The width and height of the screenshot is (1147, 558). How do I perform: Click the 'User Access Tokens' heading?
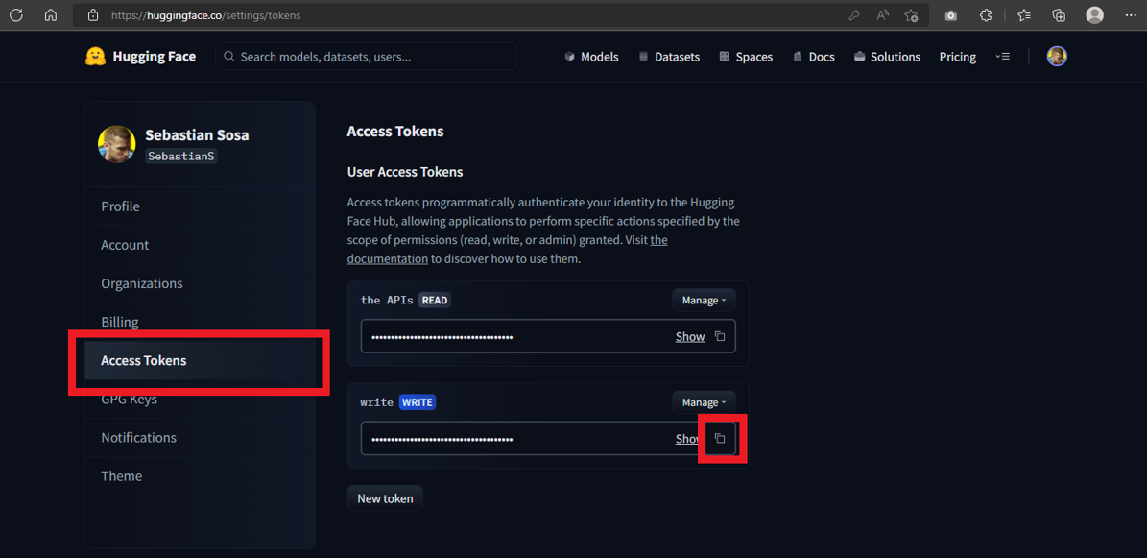pos(404,172)
